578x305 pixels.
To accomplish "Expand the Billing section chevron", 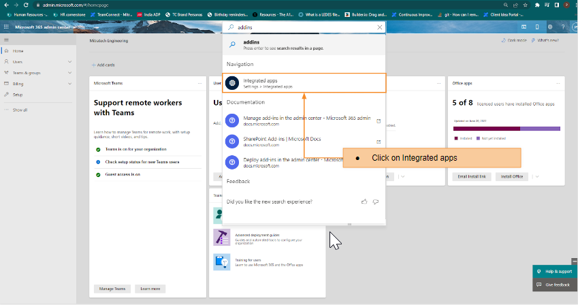I will [x=69, y=84].
